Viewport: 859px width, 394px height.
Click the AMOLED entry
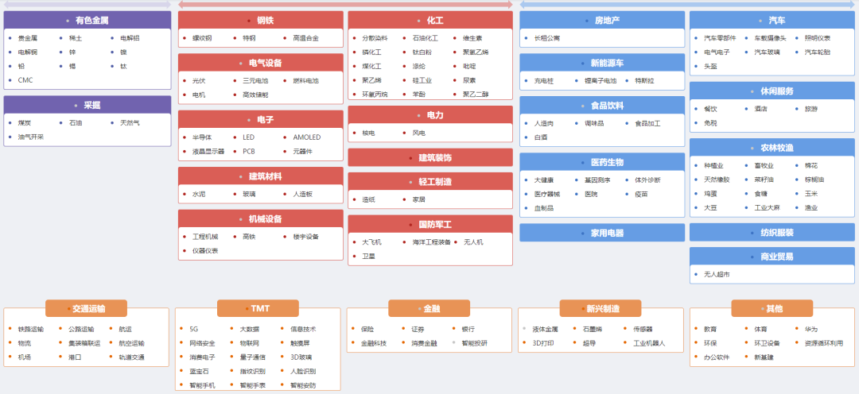pyautogui.click(x=306, y=137)
